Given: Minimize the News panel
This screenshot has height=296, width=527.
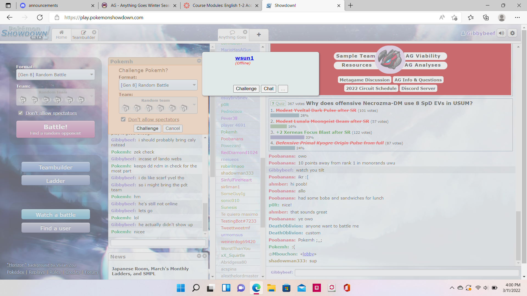Looking at the screenshot, I should (x=199, y=256).
